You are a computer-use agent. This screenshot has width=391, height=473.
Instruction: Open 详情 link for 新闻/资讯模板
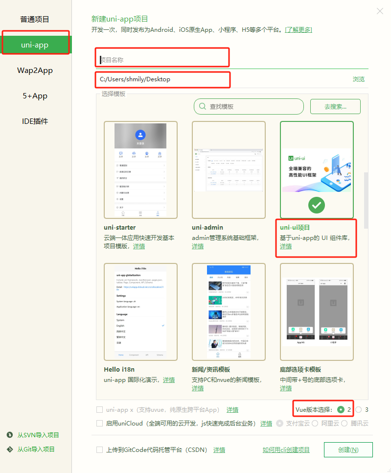(x=198, y=388)
